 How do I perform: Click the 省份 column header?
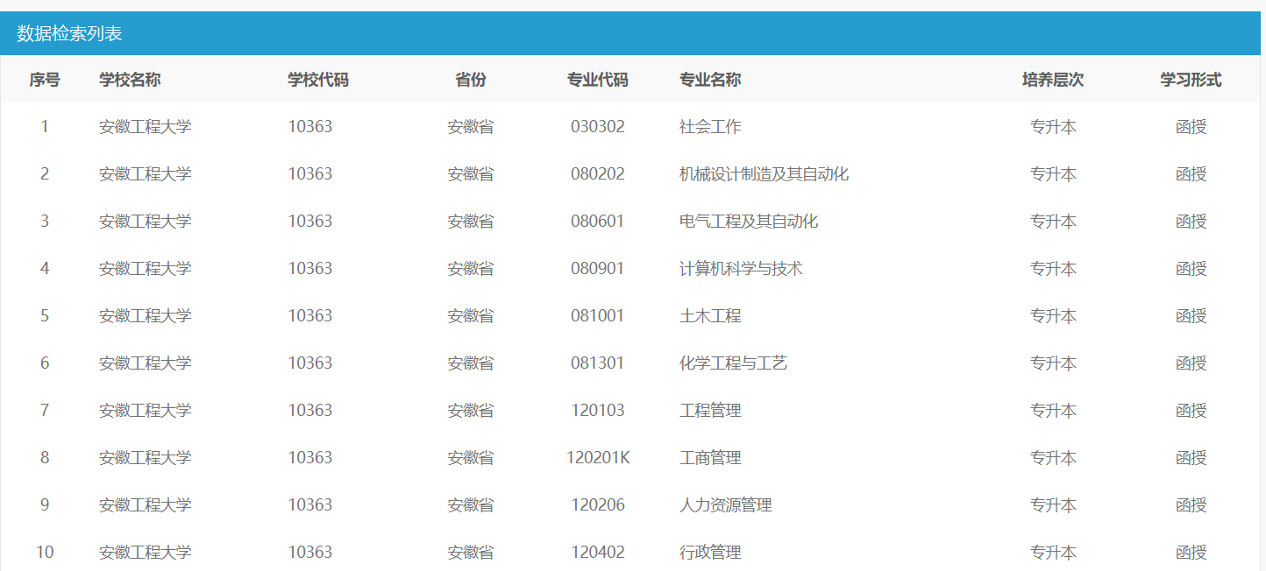pos(471,80)
